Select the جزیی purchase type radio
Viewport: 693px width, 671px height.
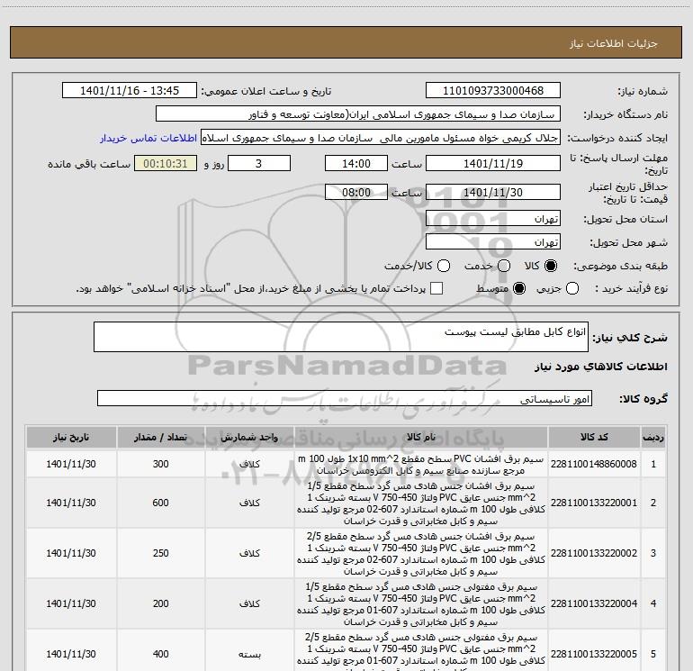tap(571, 288)
